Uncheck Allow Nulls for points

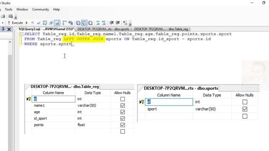point(122,125)
